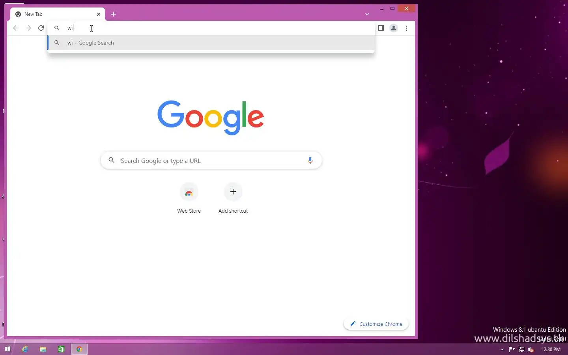The image size is (568, 355).
Task: Open the network tray icon
Action: coord(521,349)
